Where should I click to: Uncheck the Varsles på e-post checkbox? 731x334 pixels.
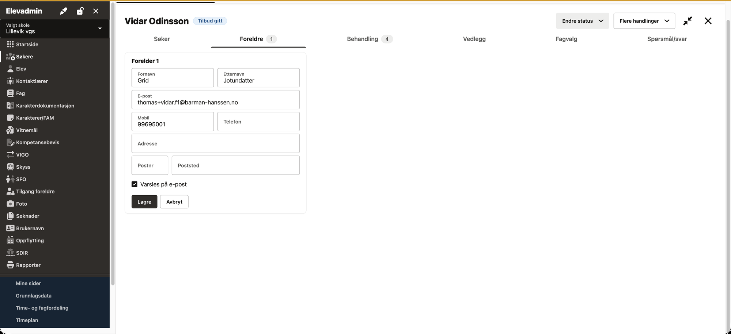pyautogui.click(x=135, y=184)
